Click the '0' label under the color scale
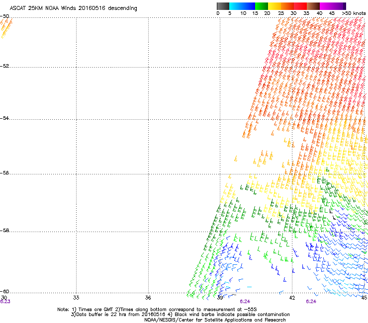Image resolution: width=368 pixels, height=323 pixels. [x=218, y=13]
